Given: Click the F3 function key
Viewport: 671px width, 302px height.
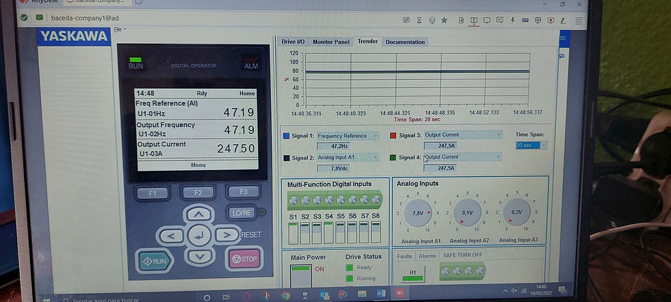Looking at the screenshot, I should (243, 192).
